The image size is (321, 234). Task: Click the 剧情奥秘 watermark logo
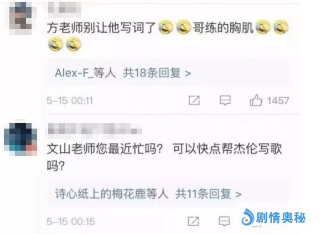click(273, 217)
